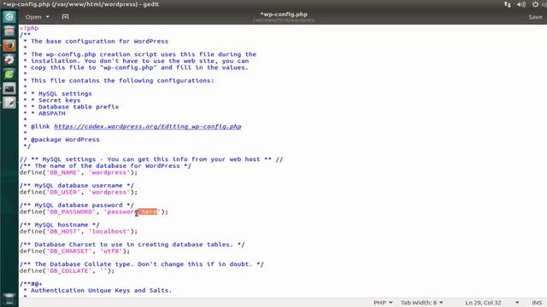Image resolution: width=547 pixels, height=307 pixels.
Task: Open the codex.wordpress.org Editing wp-config link
Action: (148, 126)
